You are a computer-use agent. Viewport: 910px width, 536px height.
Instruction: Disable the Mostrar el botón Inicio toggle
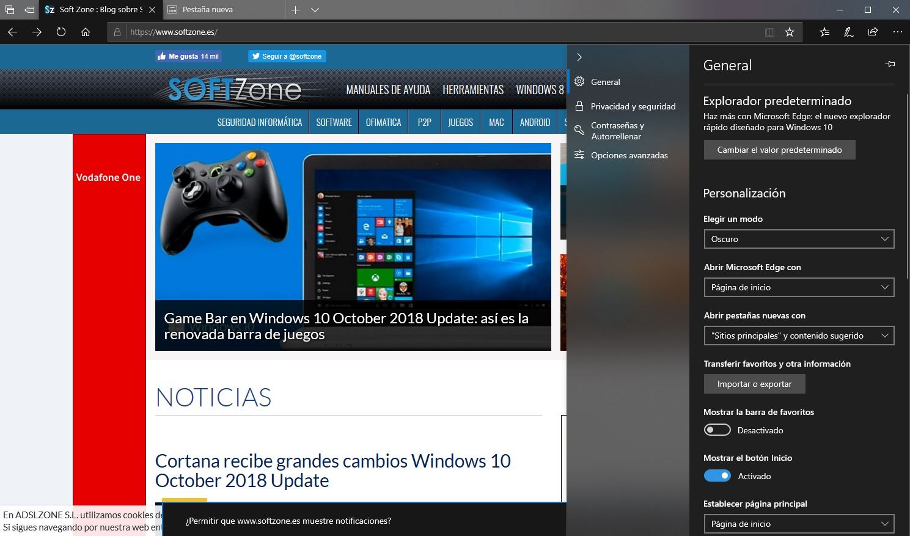coord(717,475)
